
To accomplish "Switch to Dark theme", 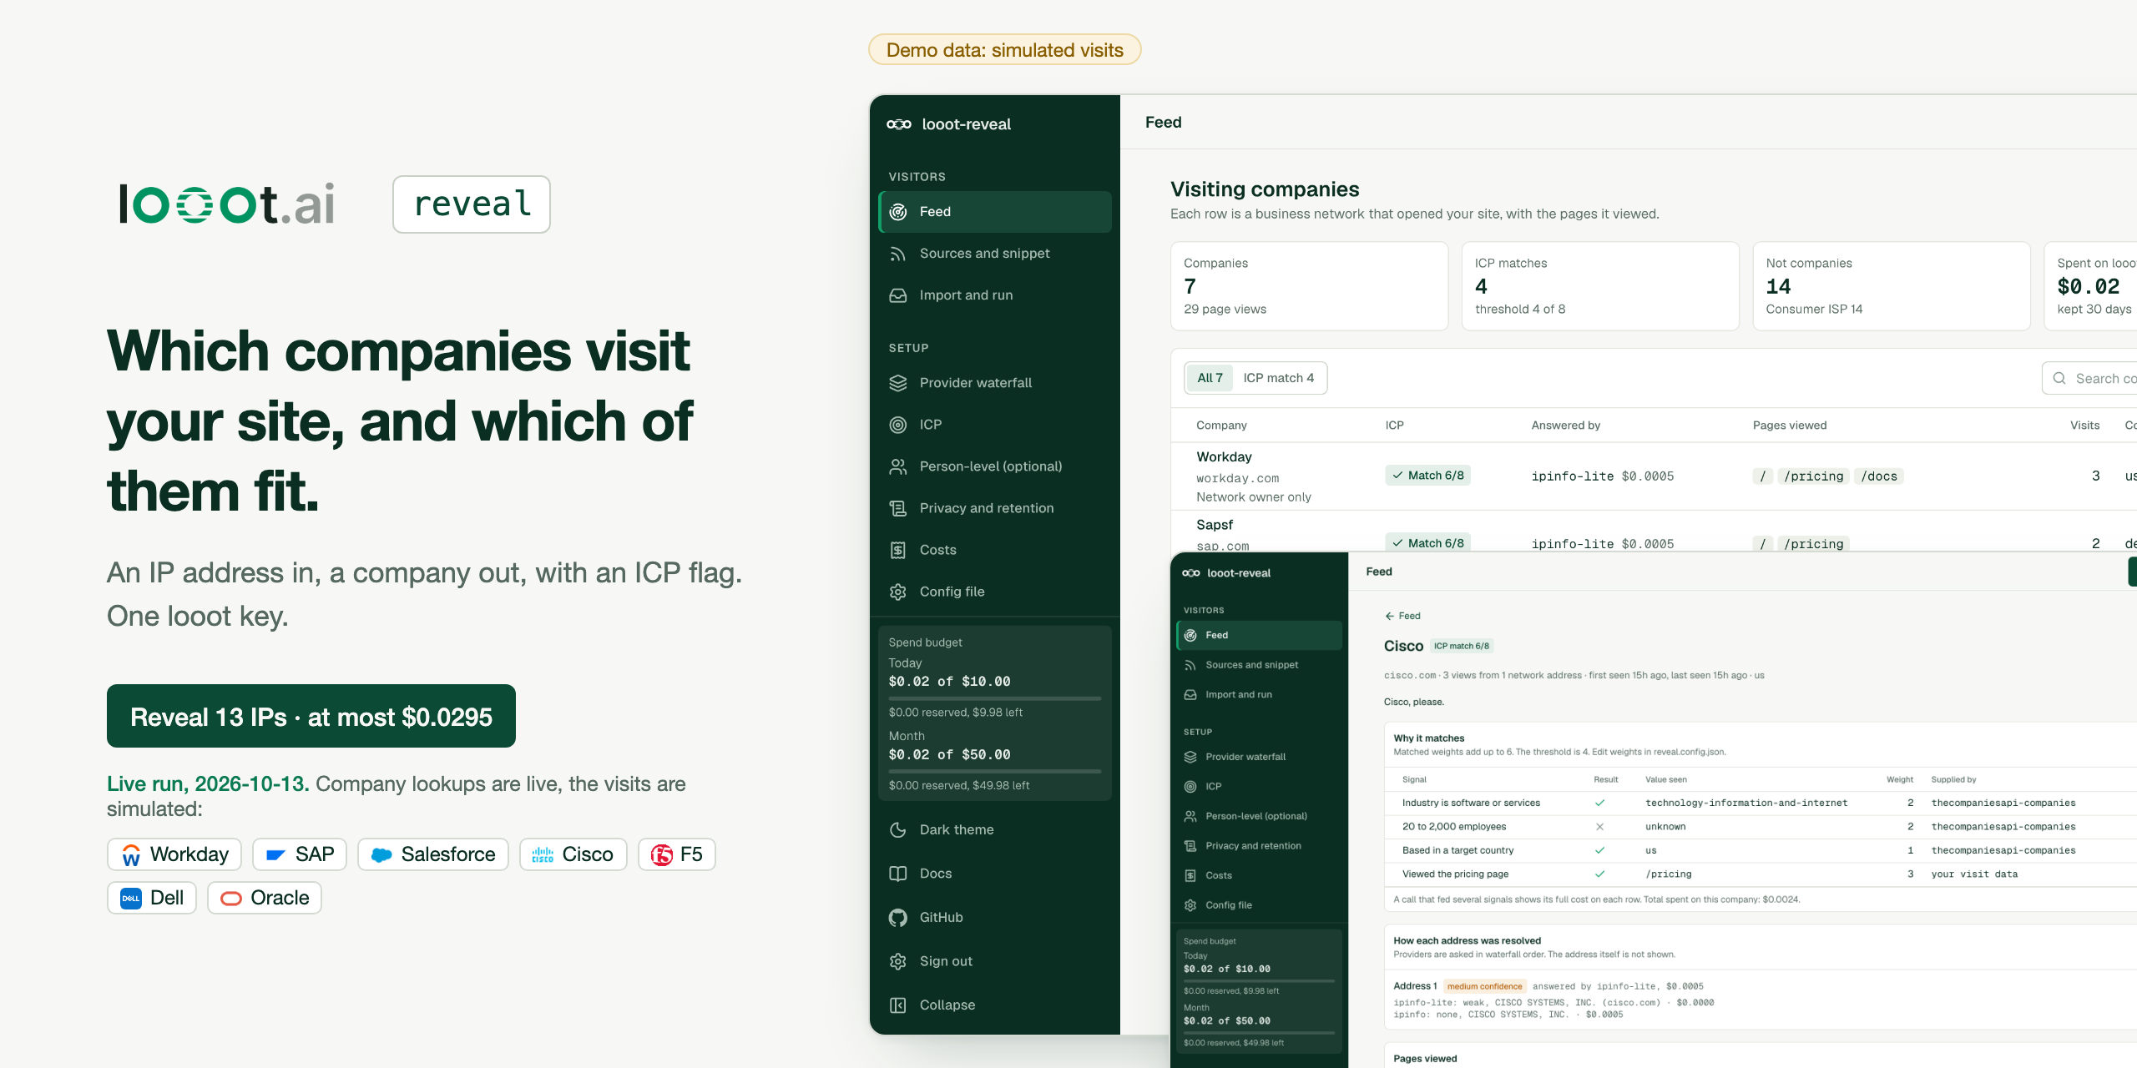I will (995, 829).
